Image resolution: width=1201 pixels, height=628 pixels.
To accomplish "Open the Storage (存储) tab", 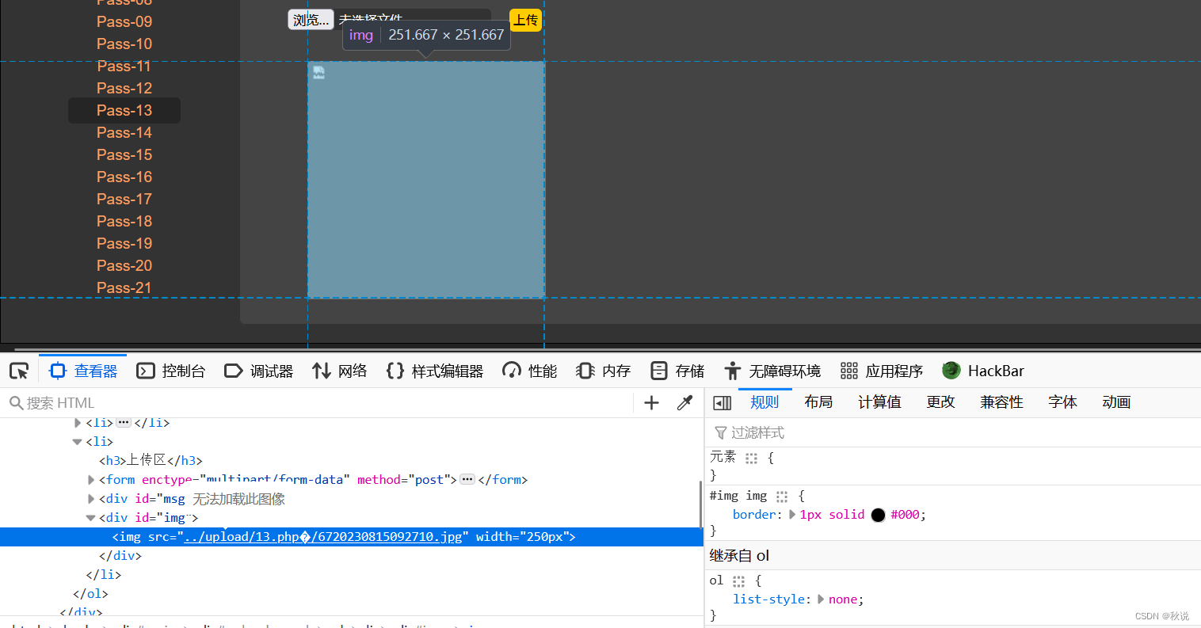I will [677, 371].
